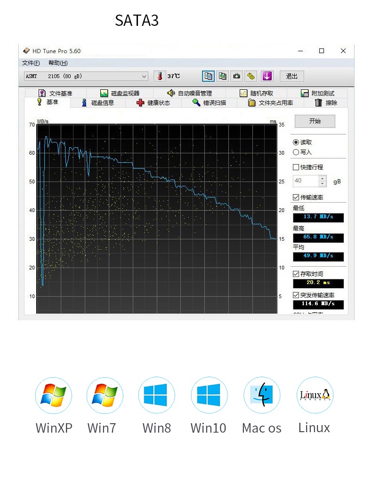372x490 pixels.
Task: Click the short stroke 40 value field
Action: coord(306,181)
